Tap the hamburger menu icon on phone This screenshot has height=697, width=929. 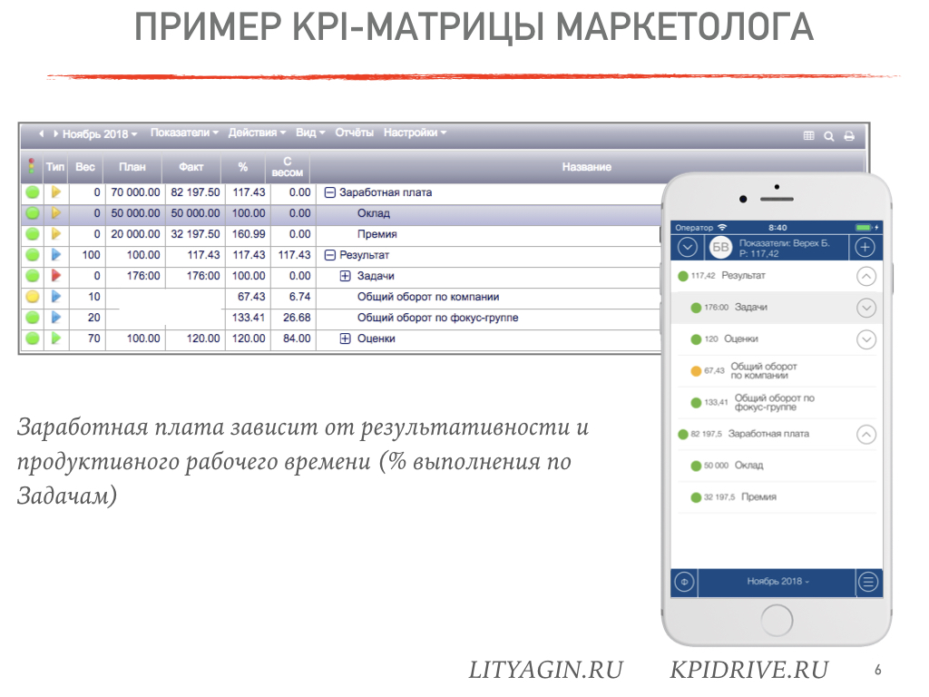coord(868,582)
